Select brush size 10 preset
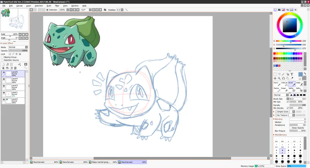This screenshot has width=310, height=168. click(276, 157)
